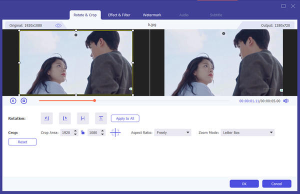Stop the video preview
Screen dimensions: 300x194
24,101
